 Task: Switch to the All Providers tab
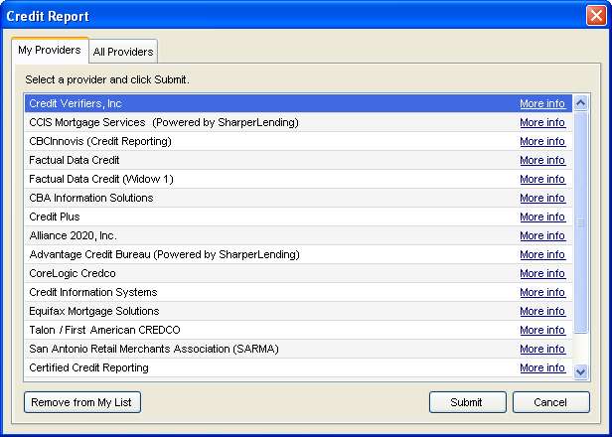click(123, 52)
